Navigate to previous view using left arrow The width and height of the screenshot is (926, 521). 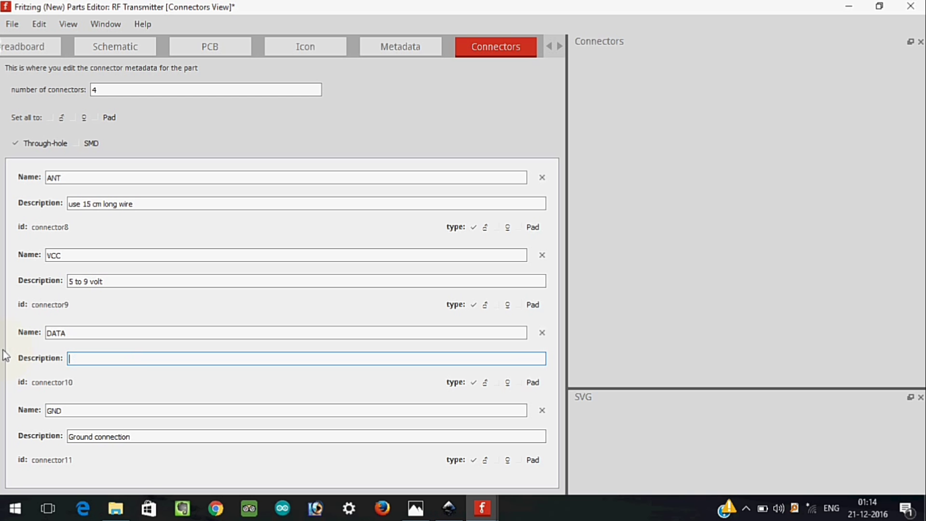[549, 46]
